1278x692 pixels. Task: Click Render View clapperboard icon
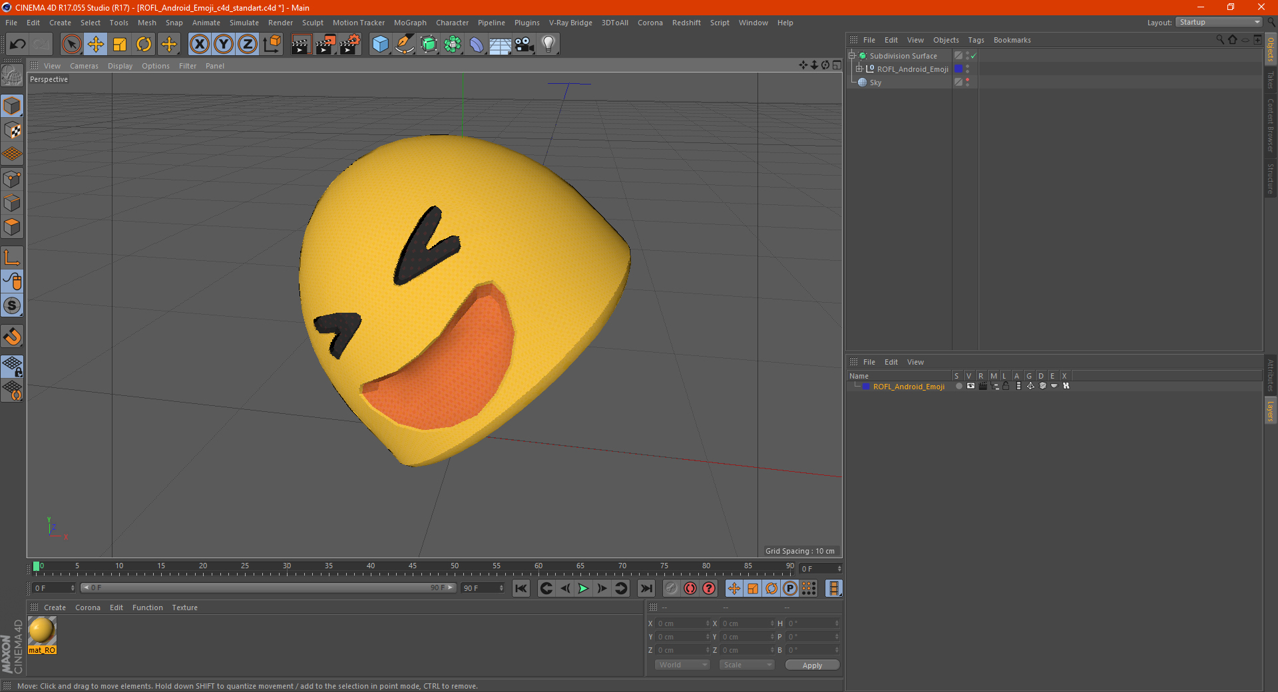coord(301,45)
